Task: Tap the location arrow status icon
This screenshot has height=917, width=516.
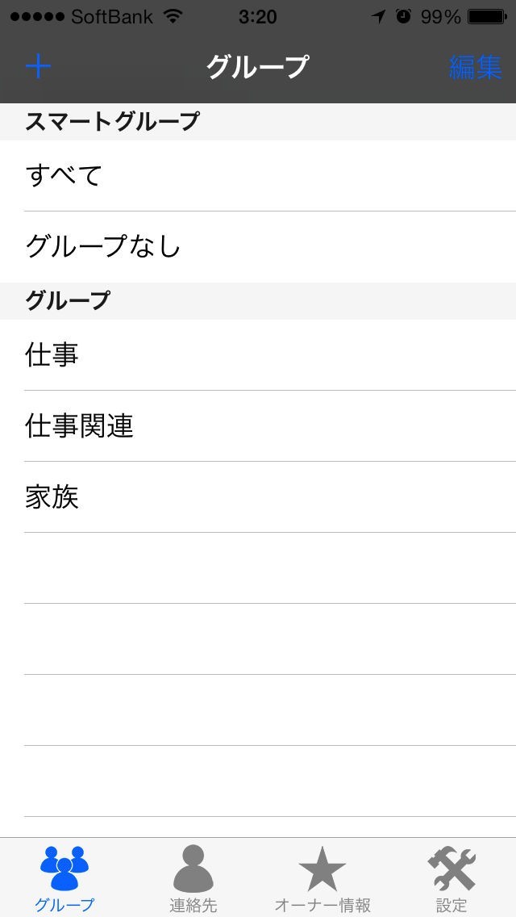Action: pos(378,16)
